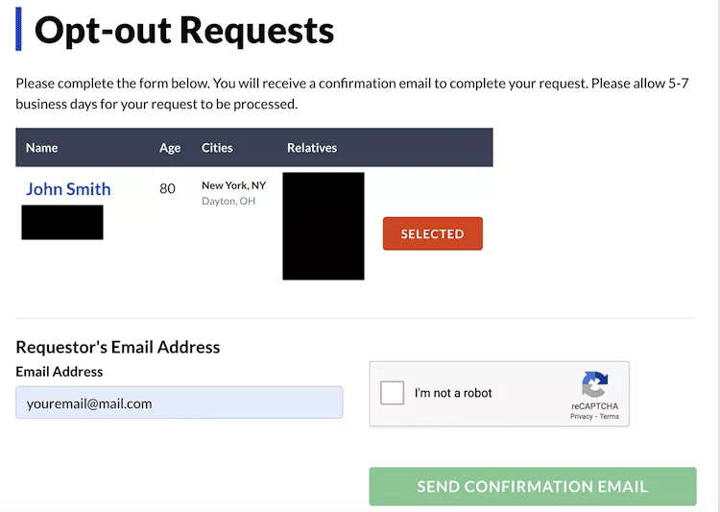The image size is (720, 512).
Task: Select the Dayton, OH city text
Action: tap(228, 201)
